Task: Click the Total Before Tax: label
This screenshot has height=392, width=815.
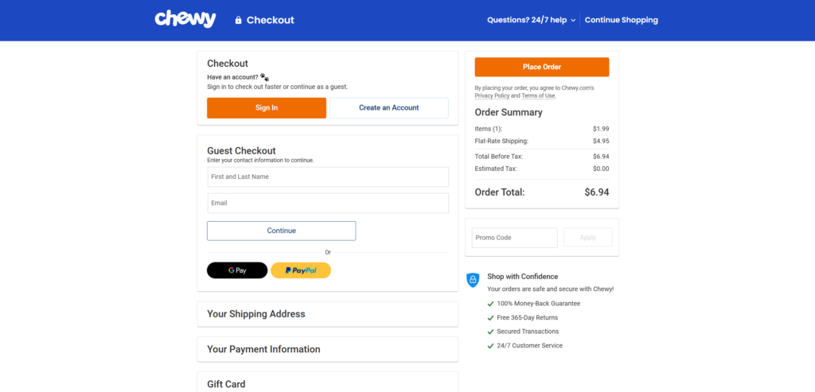Action: [498, 157]
